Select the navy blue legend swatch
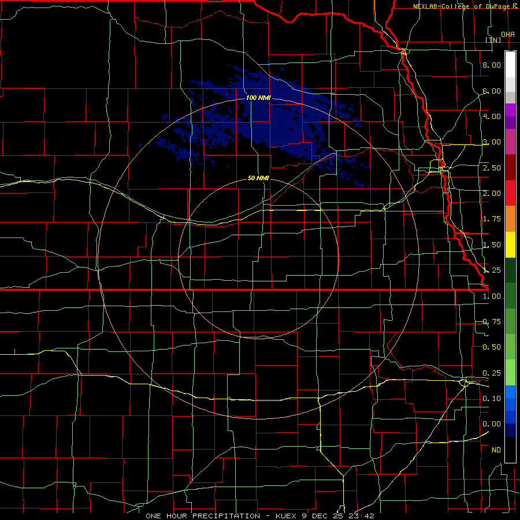Image resolution: width=520 pixels, height=520 pixels. (x=510, y=430)
